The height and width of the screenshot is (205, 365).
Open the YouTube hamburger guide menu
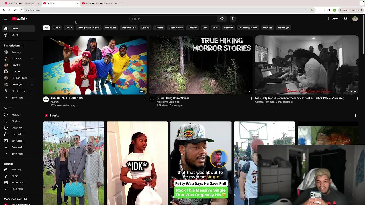click(x=6, y=19)
